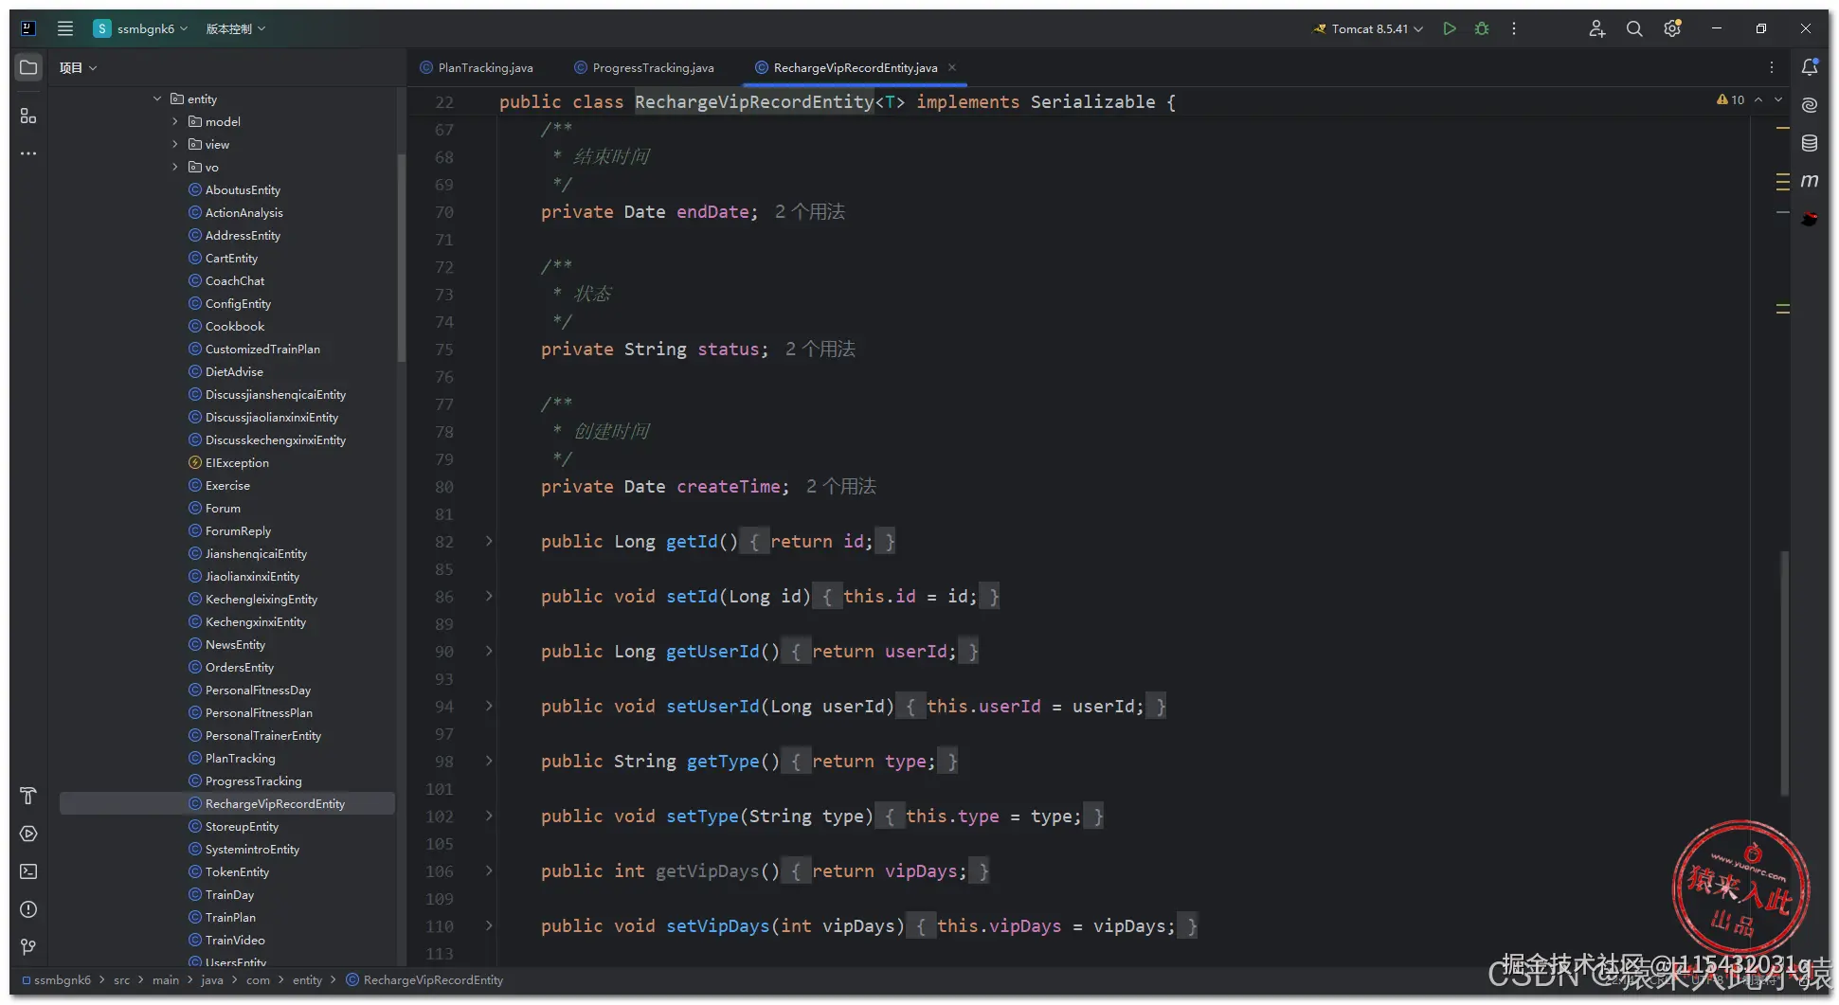
Task: Open the AI Assistant tool window
Action: point(1810,105)
